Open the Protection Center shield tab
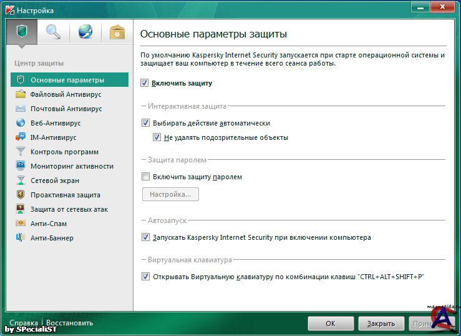 [22, 32]
